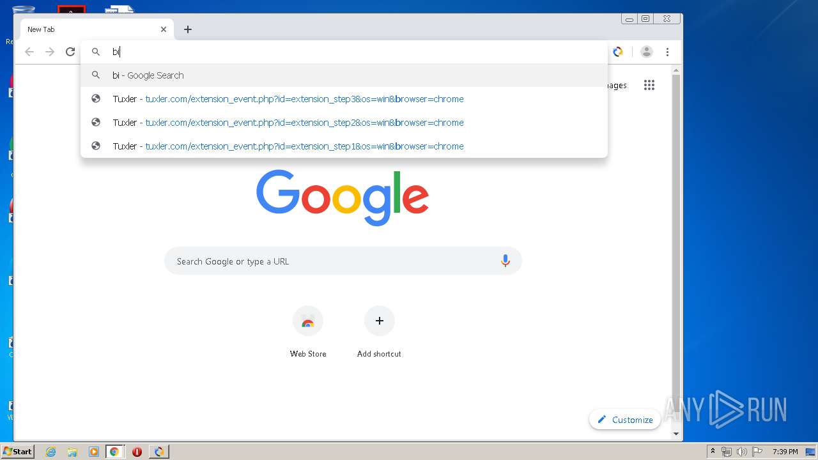This screenshot has height=460, width=818.
Task: Select the New Tab tab
Action: (97, 29)
